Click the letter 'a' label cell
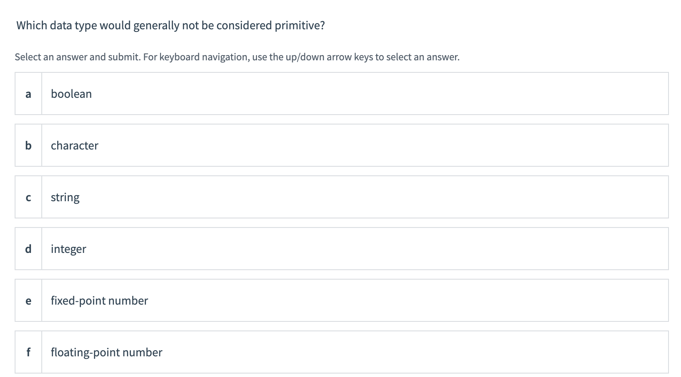 (x=28, y=93)
